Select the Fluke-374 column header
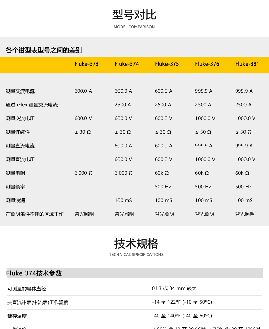Image resolution: width=269 pixels, height=329 pixels. click(x=127, y=64)
